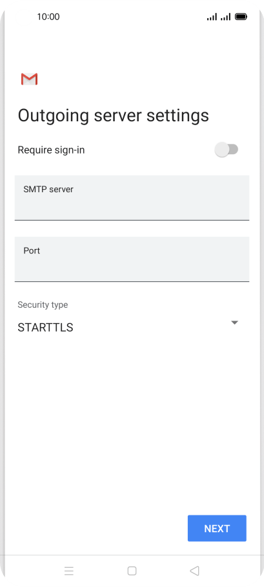Tap the battery icon in status bar
Screen dimensions: 264x587
point(241,17)
